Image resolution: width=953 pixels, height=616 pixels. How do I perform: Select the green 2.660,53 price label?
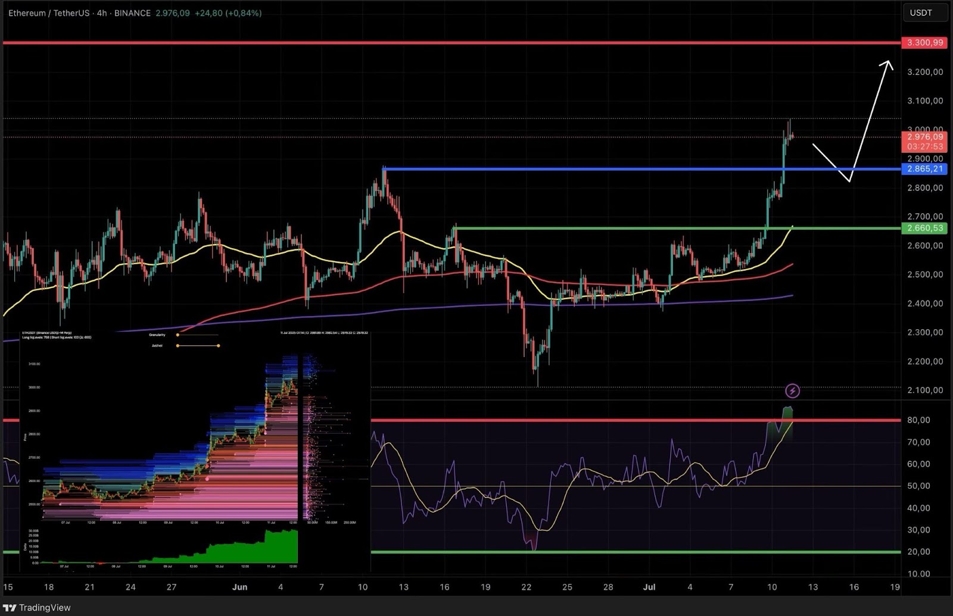click(924, 228)
